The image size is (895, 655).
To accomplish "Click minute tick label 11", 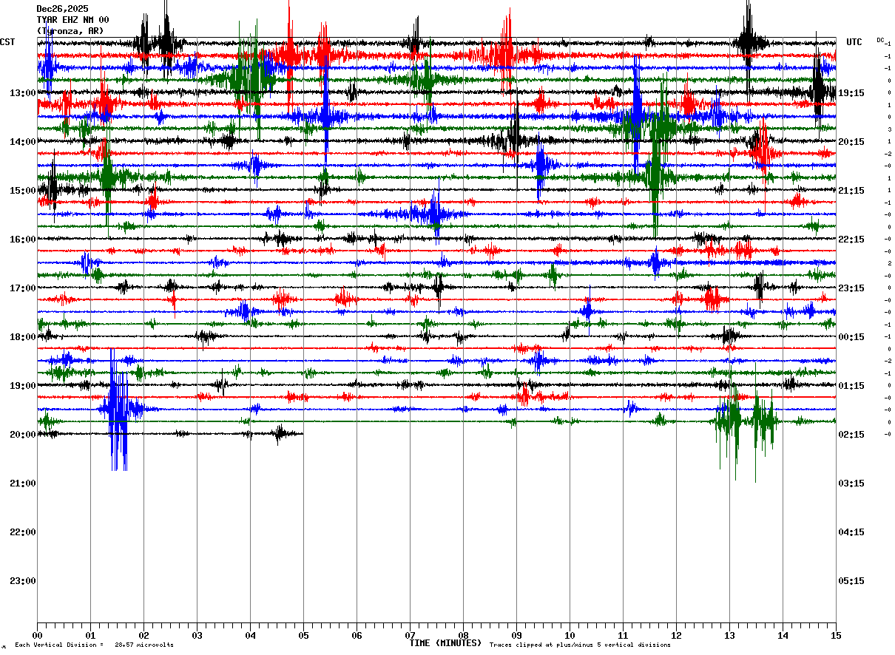I will click(623, 636).
